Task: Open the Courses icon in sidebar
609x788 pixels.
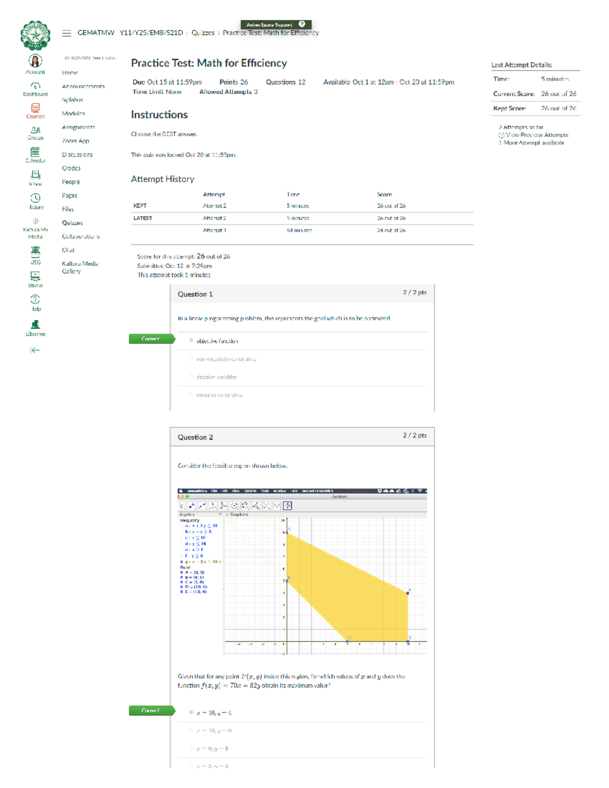Action: [35, 108]
